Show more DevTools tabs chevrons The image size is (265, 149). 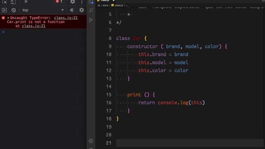tap(26, 2)
